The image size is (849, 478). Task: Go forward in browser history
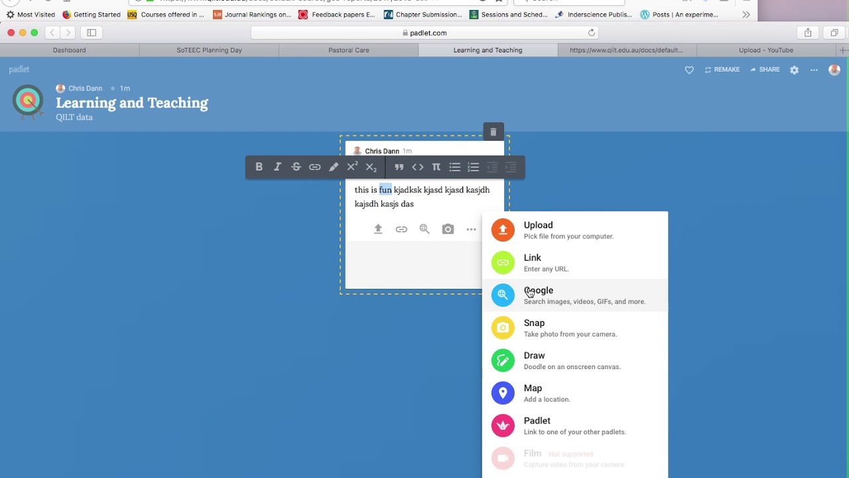coord(68,33)
